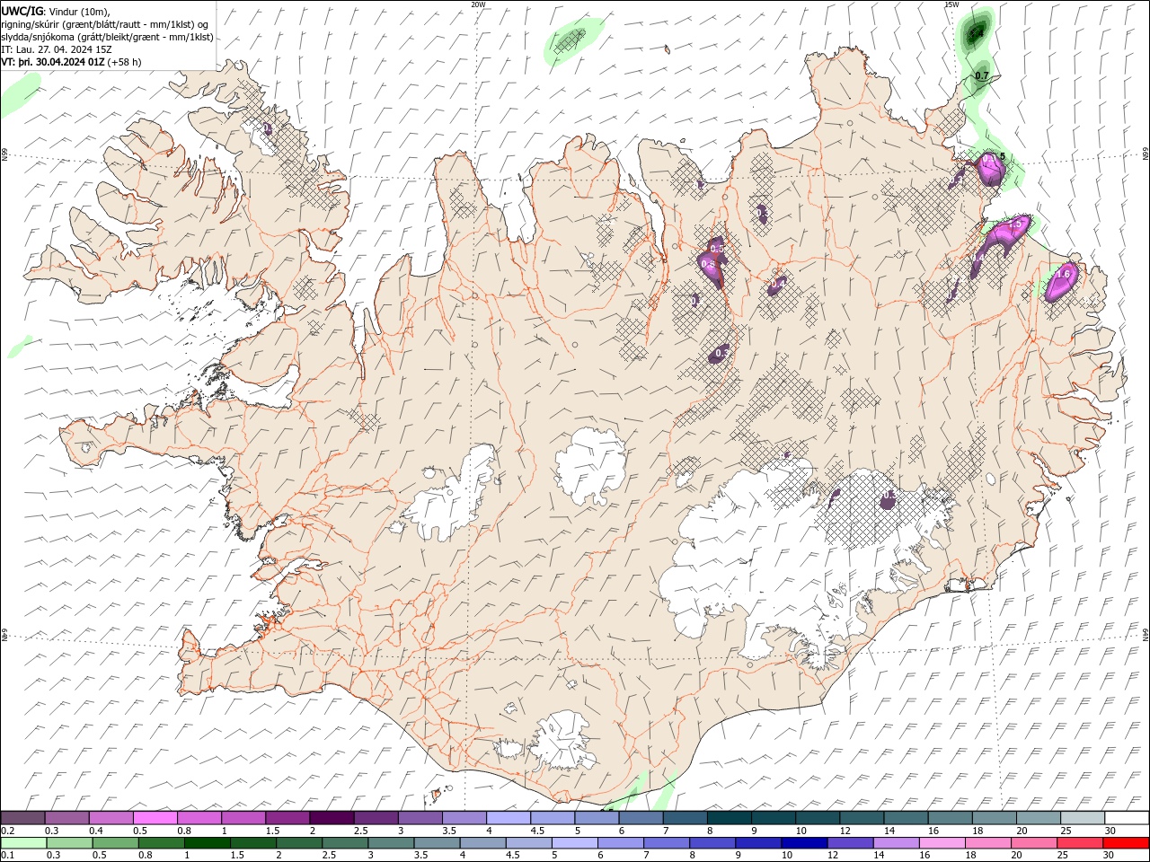Click the rain scale swatch between 2 and 2.5

click(299, 843)
